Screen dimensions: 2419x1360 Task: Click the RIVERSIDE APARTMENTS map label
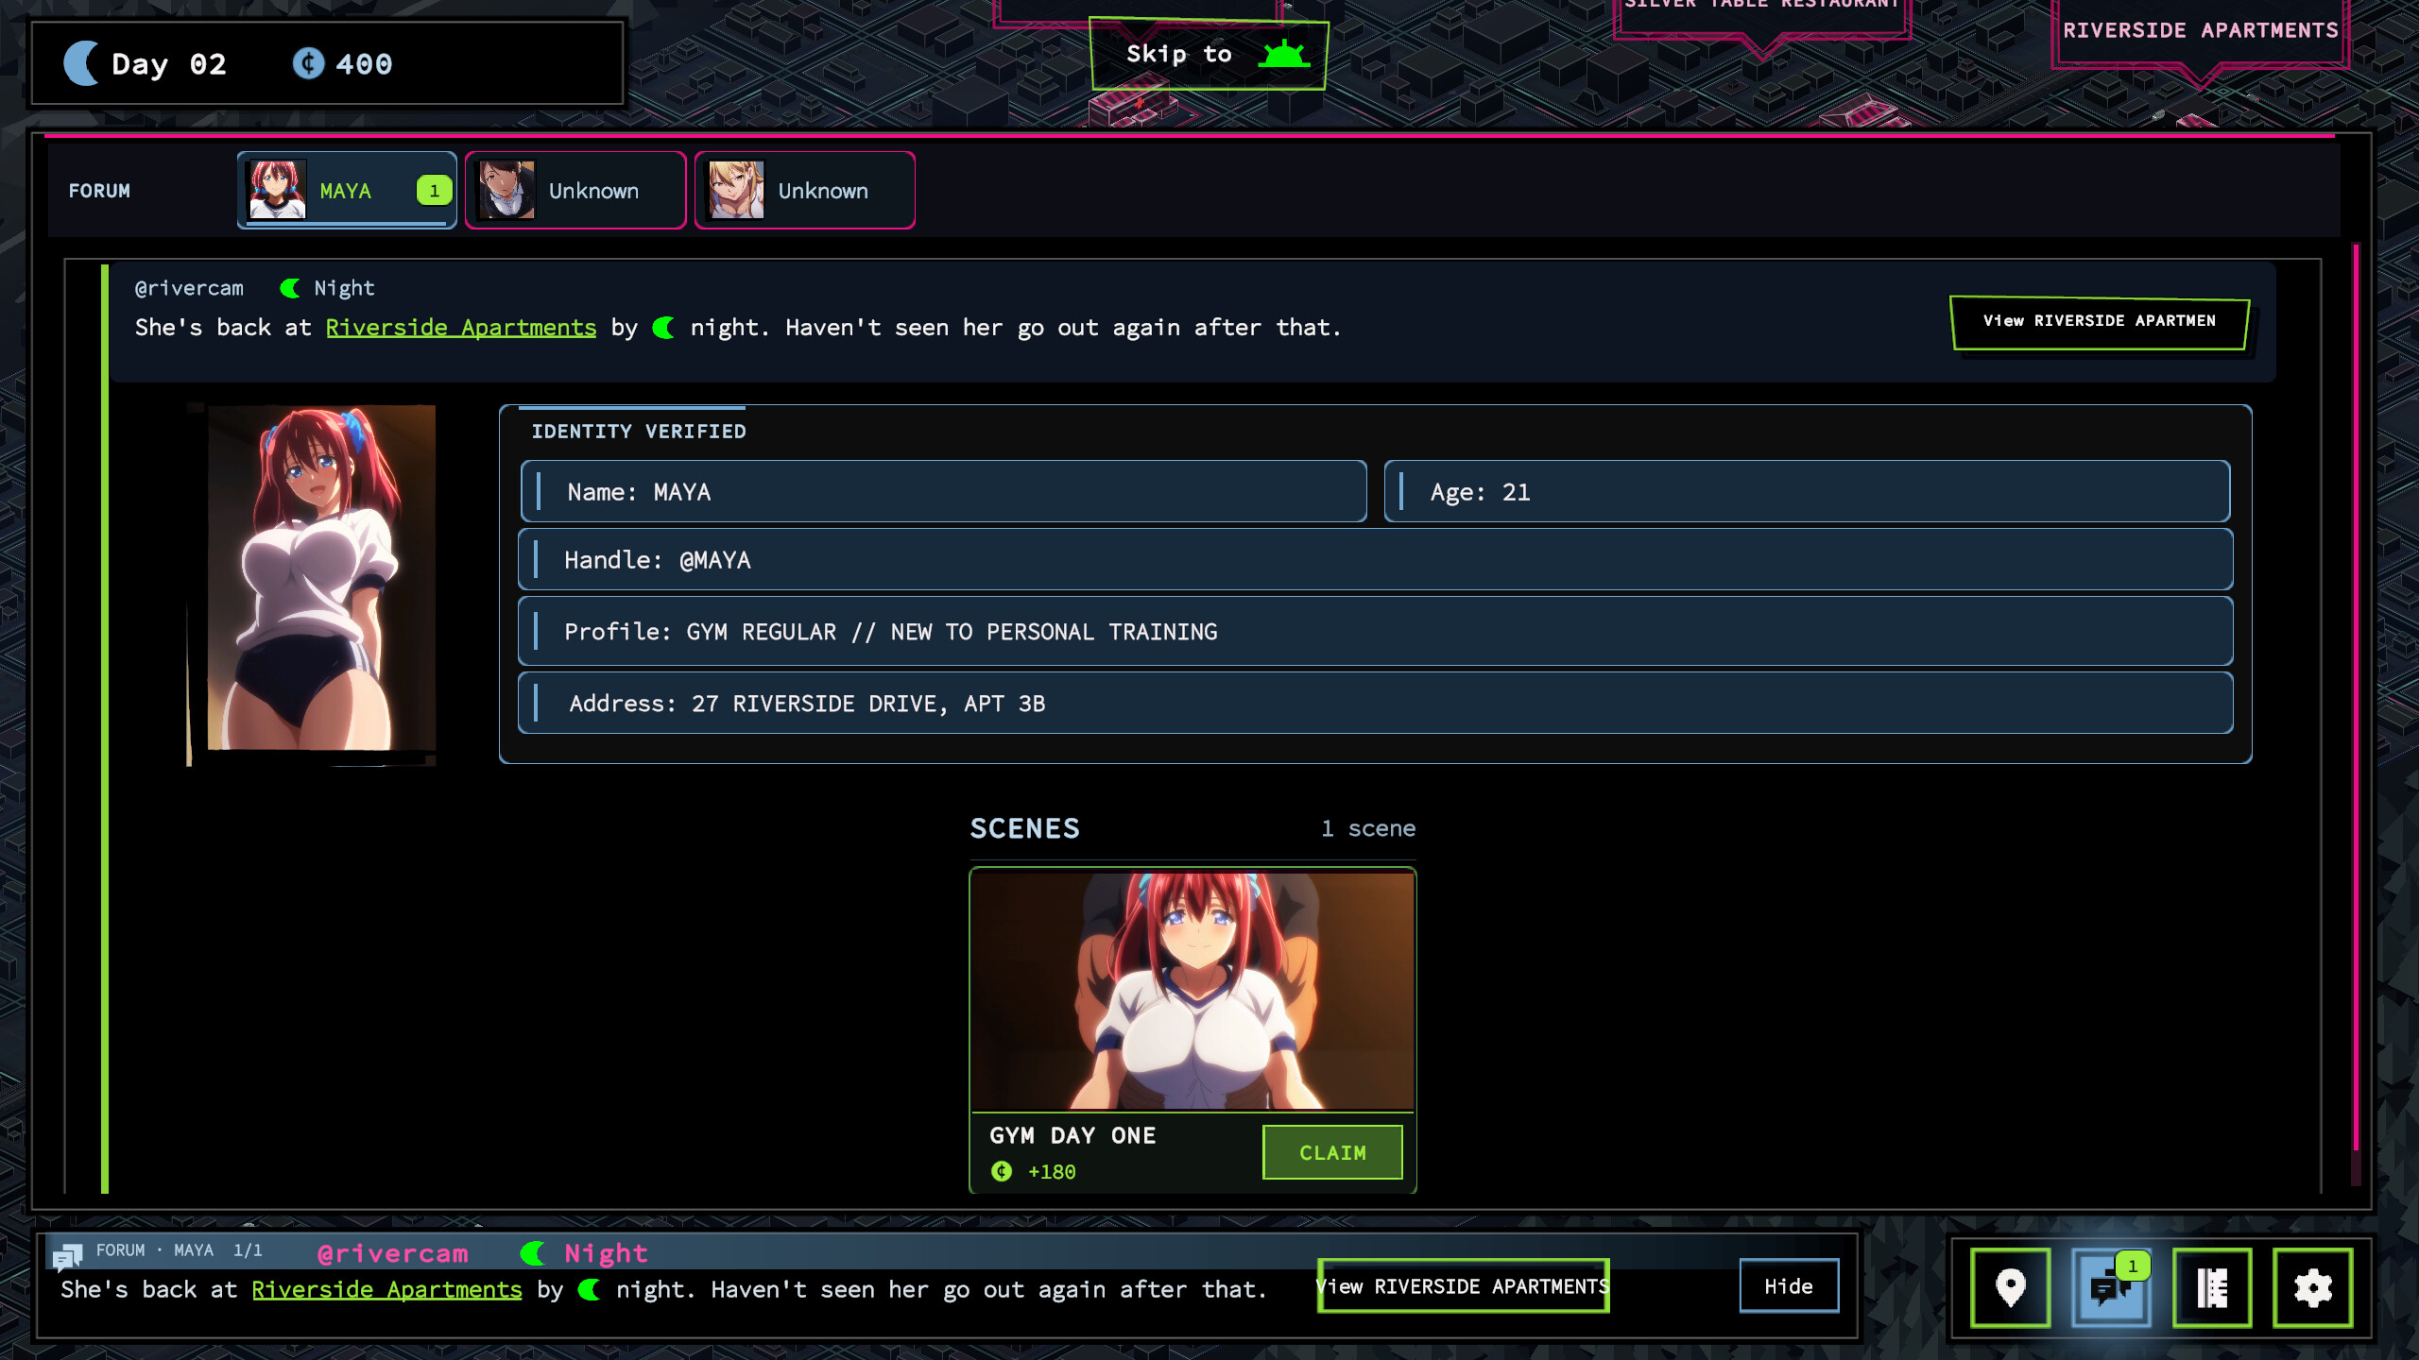pyautogui.click(x=2200, y=30)
